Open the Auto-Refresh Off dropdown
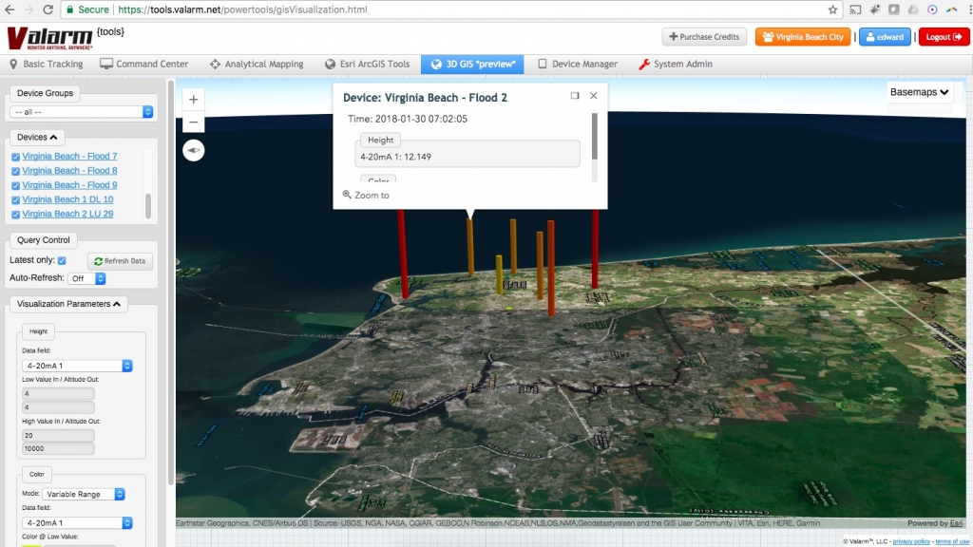Screen dimensions: 973x547 pyautogui.click(x=87, y=278)
